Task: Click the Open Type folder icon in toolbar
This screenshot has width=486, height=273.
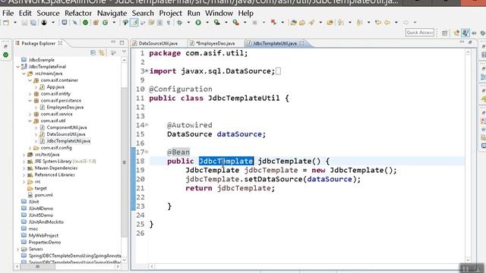Action: coord(293,23)
